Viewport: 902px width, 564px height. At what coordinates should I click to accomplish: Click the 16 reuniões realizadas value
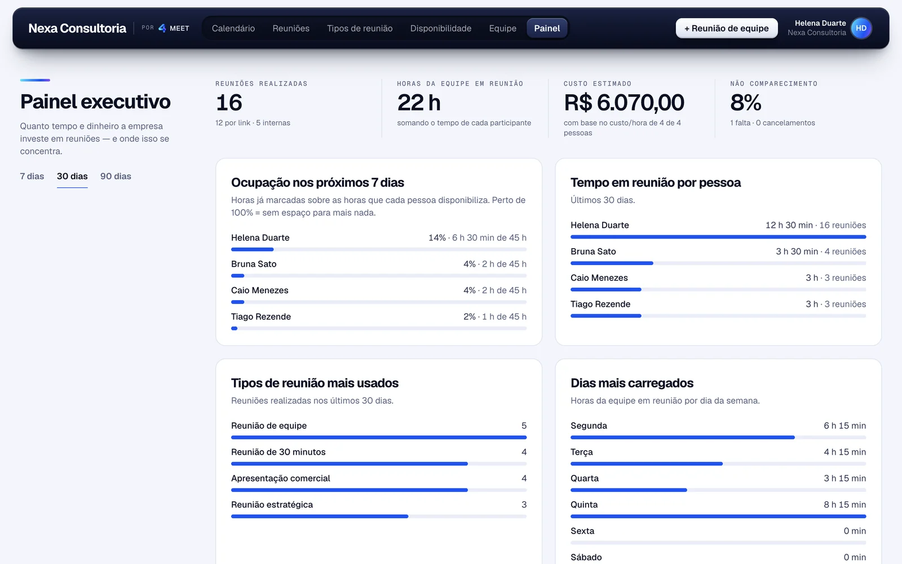tap(229, 103)
